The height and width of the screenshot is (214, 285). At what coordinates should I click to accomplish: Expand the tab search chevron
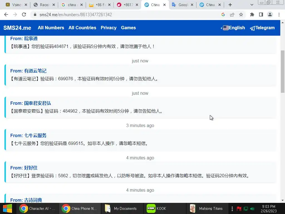tap(252, 5)
